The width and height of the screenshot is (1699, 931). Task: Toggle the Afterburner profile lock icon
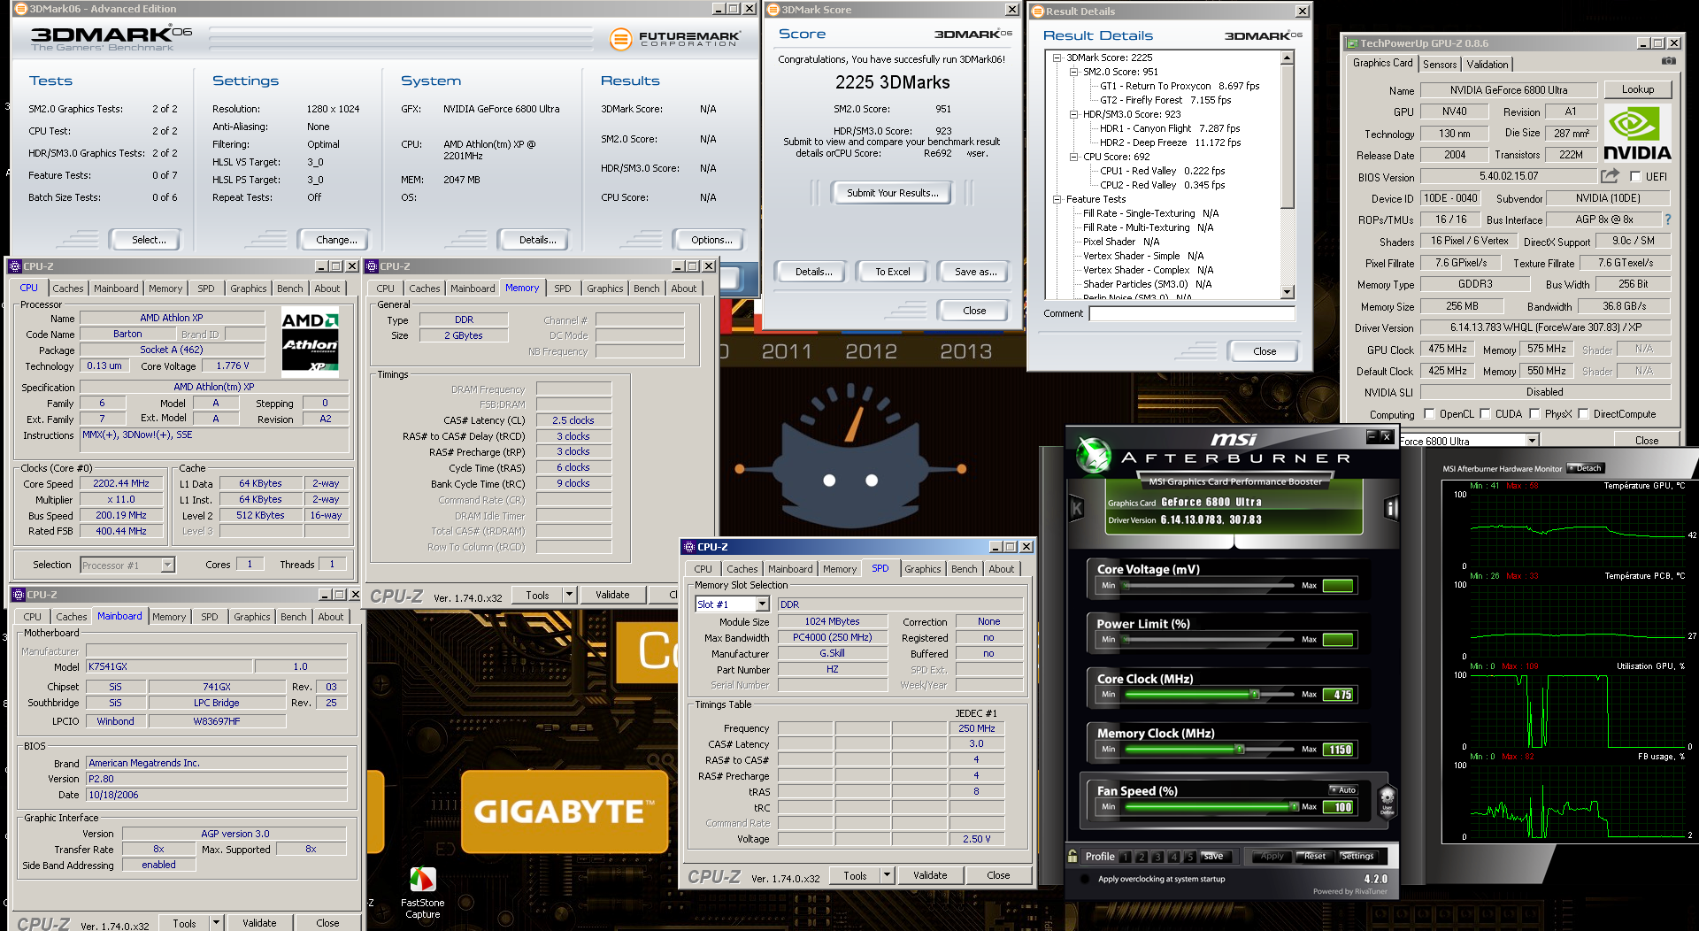[x=1072, y=856]
